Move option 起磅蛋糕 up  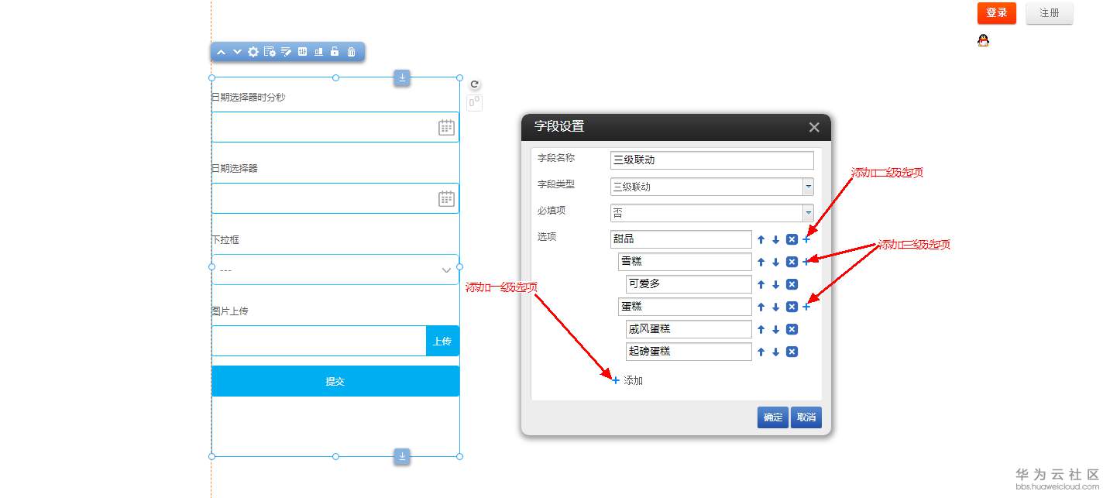(761, 352)
